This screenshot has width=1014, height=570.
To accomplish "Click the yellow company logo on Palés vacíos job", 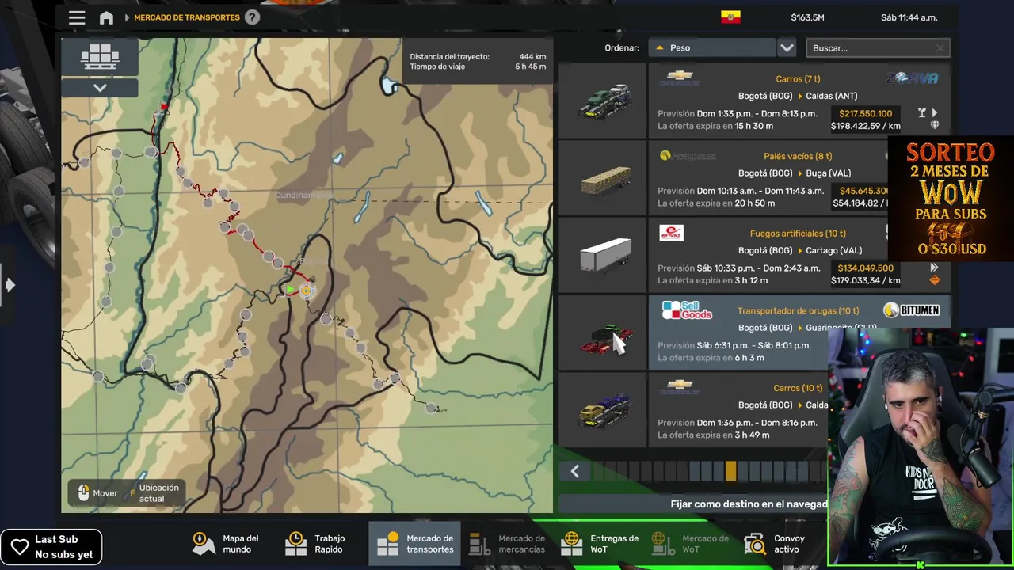I will 688,156.
